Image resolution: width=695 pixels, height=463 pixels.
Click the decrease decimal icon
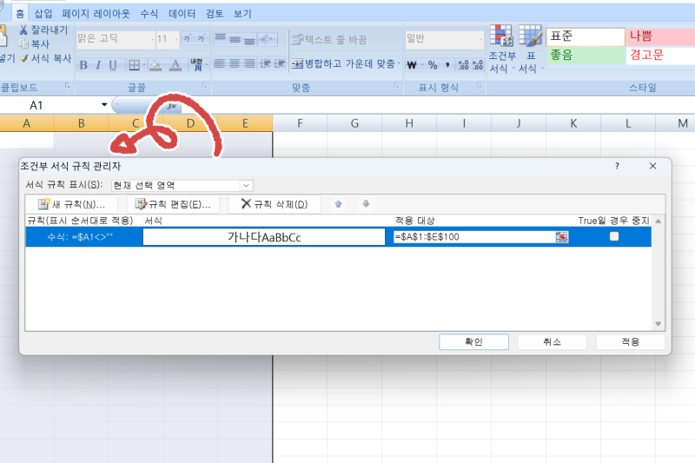(x=478, y=65)
